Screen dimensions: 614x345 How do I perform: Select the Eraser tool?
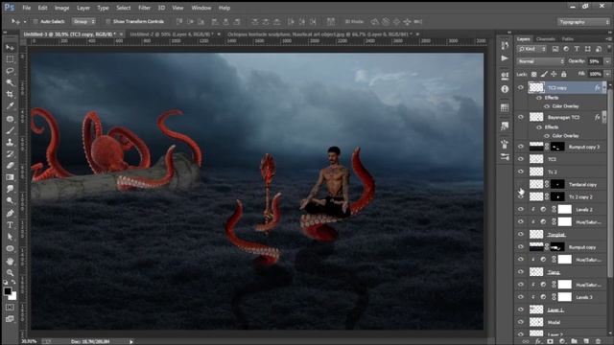10,166
